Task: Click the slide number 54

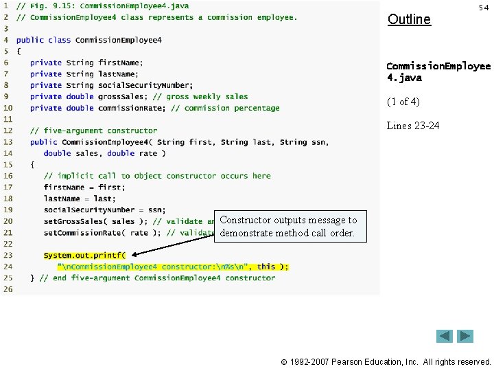Action: tap(484, 8)
